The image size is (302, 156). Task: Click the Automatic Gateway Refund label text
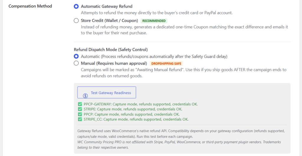pyautogui.click(x=106, y=6)
